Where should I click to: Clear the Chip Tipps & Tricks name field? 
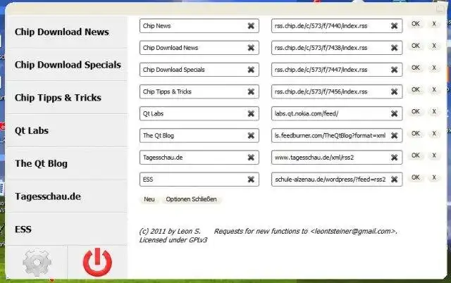pyautogui.click(x=251, y=92)
